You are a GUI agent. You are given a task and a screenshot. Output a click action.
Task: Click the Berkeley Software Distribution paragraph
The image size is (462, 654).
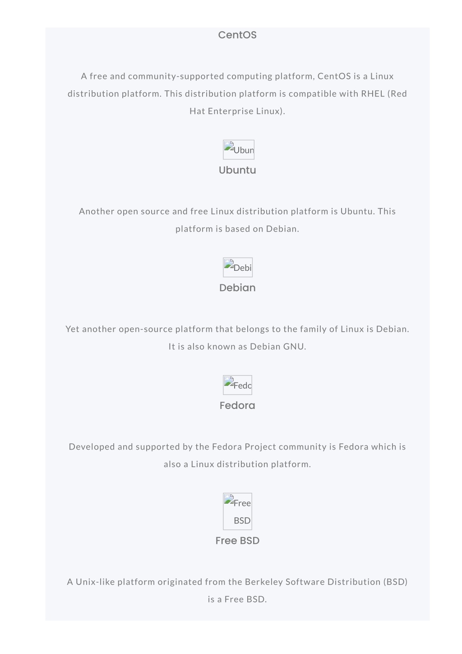tap(237, 590)
